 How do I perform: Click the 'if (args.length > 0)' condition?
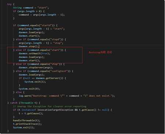(x=29, y=11)
